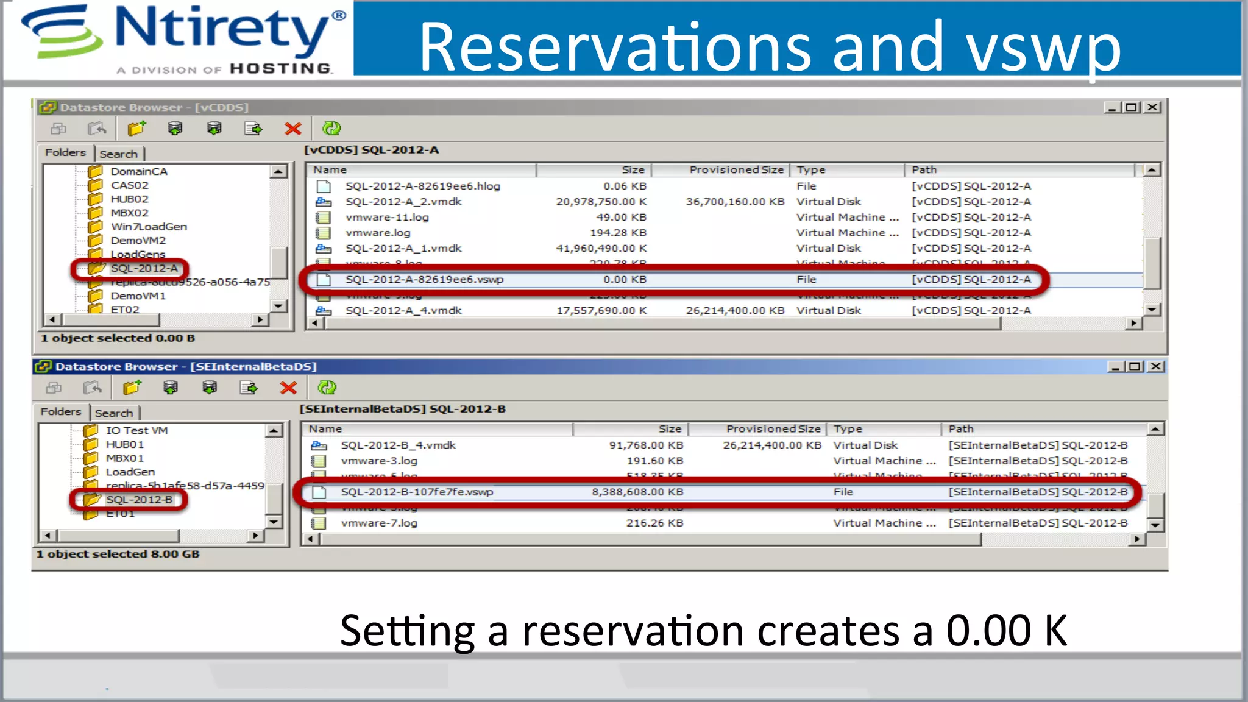Sort by Type column in SEInternalBetaDS list

[x=884, y=429]
